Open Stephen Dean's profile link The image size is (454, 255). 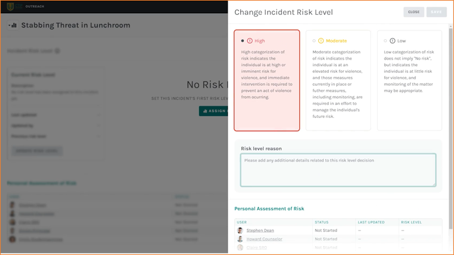[260, 231]
